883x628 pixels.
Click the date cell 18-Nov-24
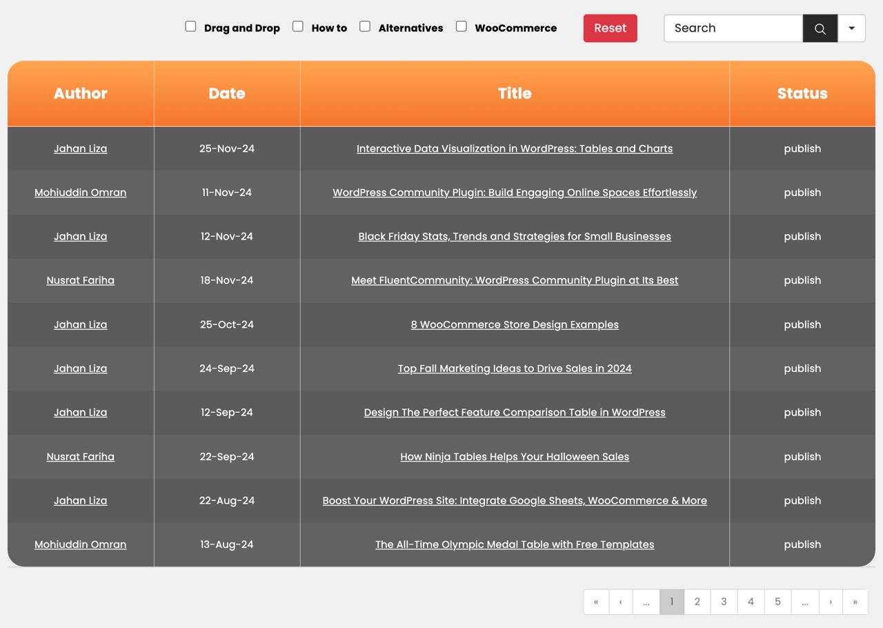pyautogui.click(x=227, y=280)
